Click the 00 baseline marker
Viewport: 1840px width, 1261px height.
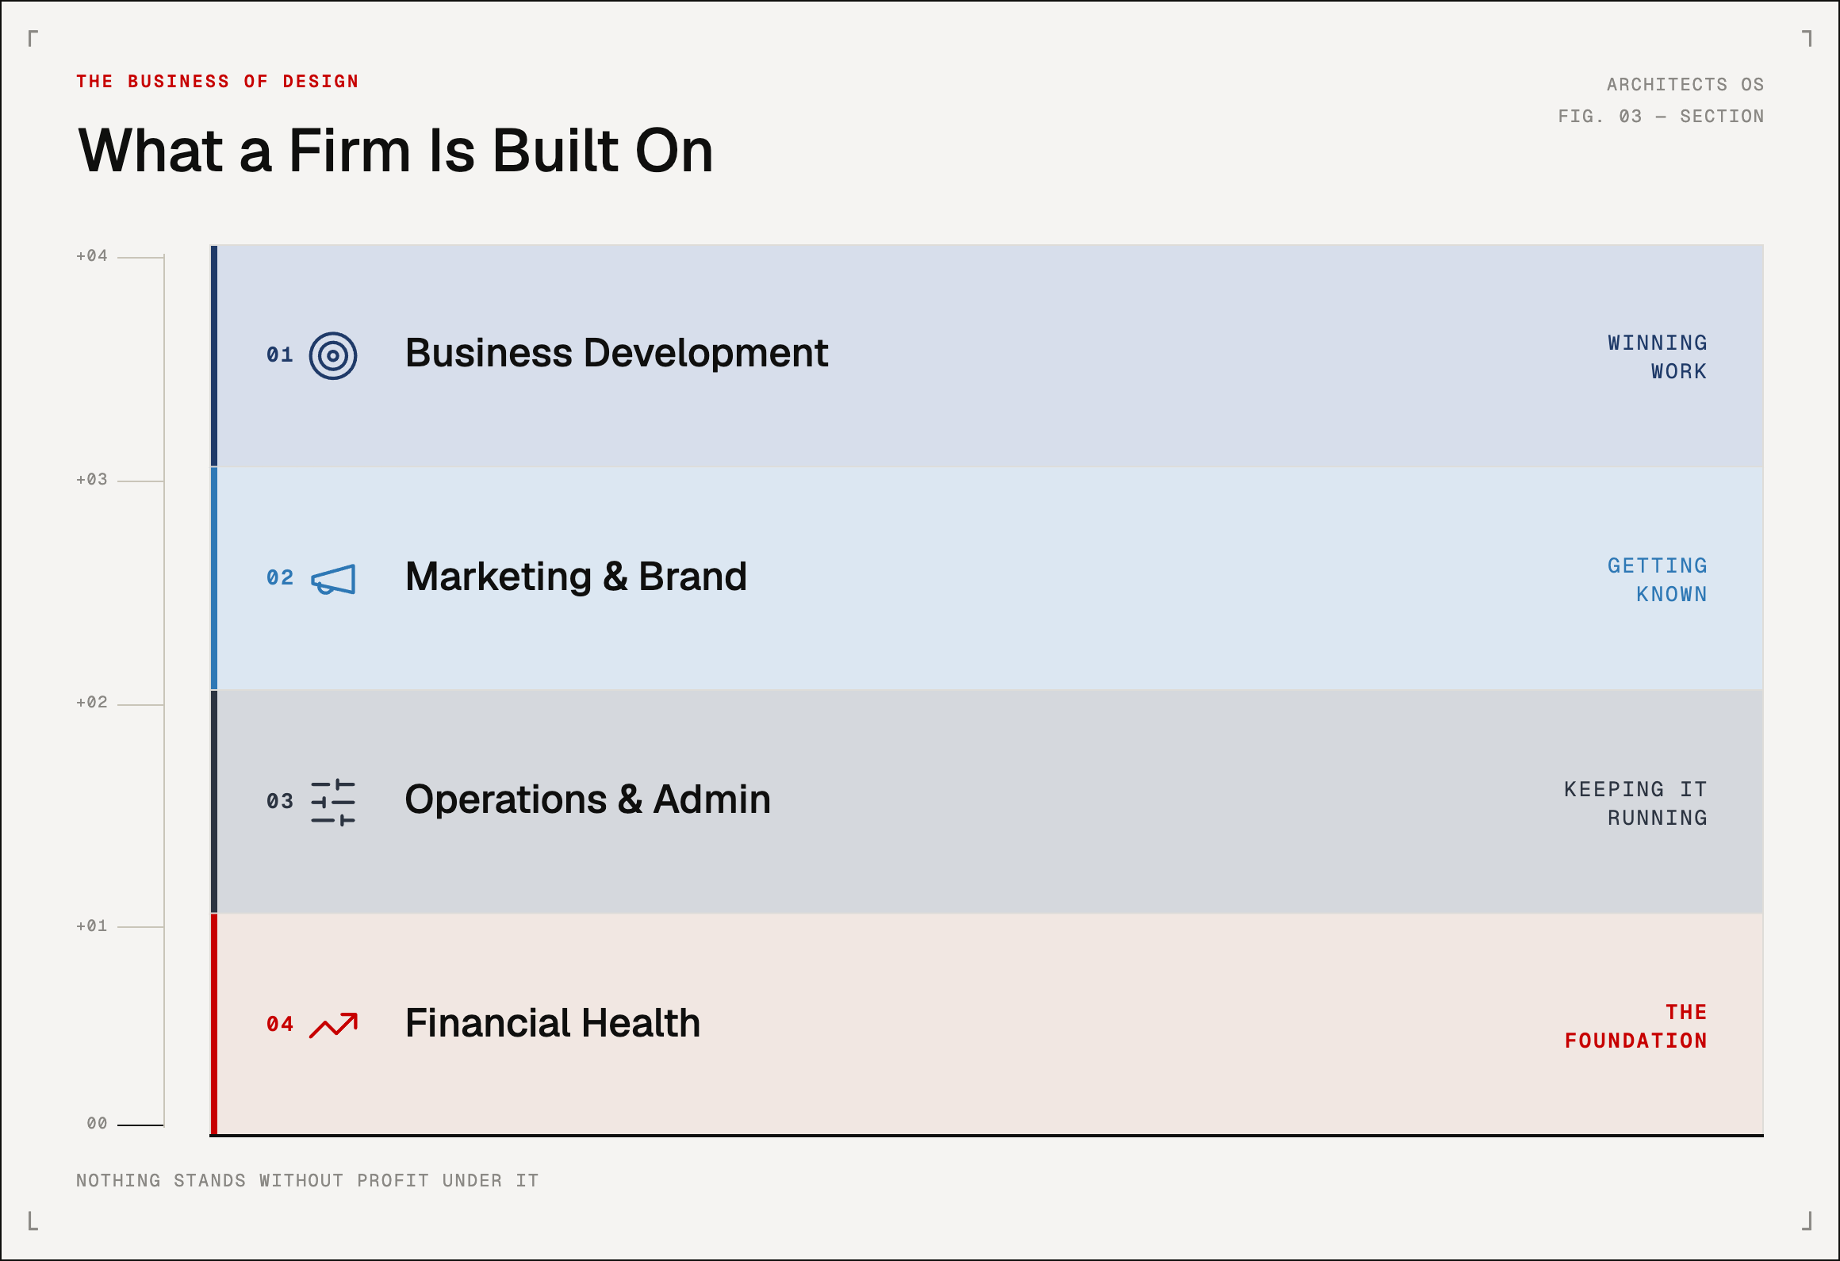tap(97, 1123)
